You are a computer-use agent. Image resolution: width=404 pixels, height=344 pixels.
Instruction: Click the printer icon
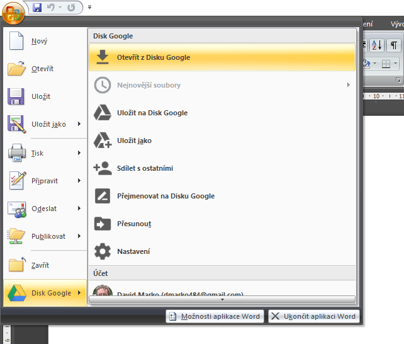pyautogui.click(x=17, y=152)
